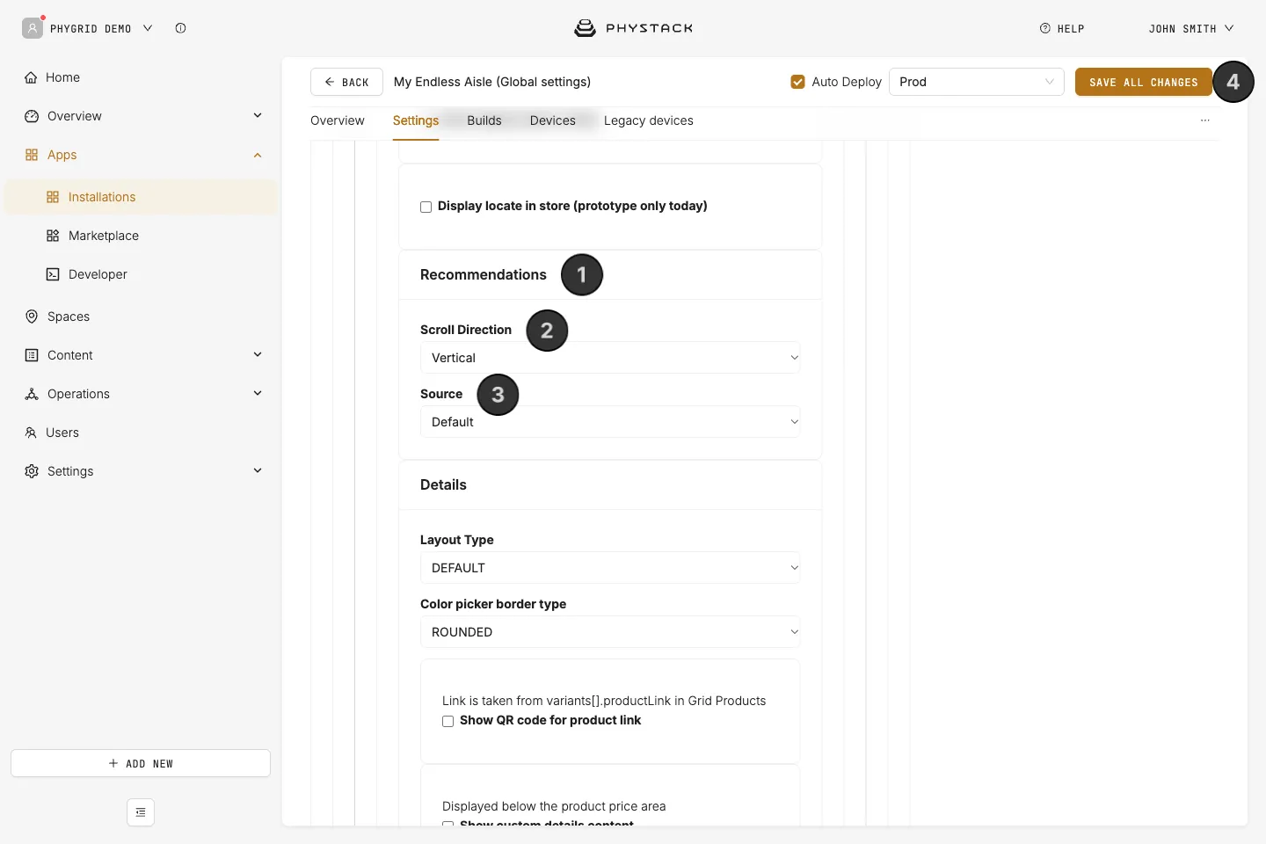Click the collapse sidebar icon button
Viewport: 1266px width, 844px height.
click(x=141, y=812)
